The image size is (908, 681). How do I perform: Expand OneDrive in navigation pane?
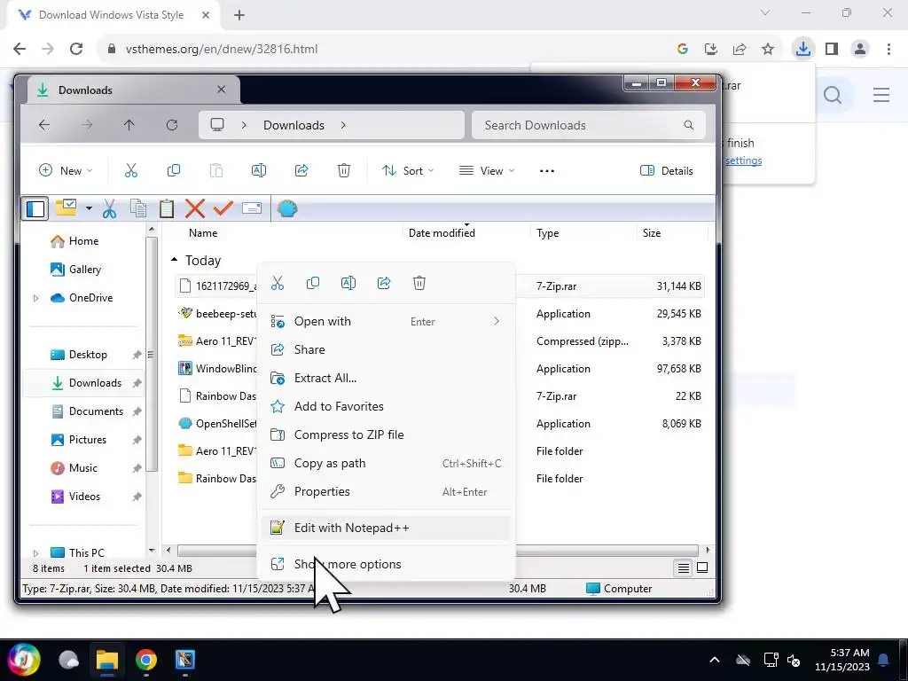tap(35, 298)
